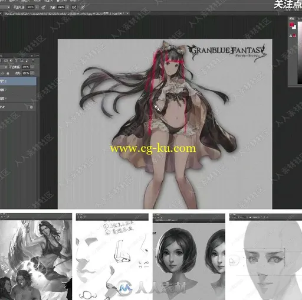302x300 pixels.
Task: Select the highlighted top layer
Action: click(x=18, y=81)
